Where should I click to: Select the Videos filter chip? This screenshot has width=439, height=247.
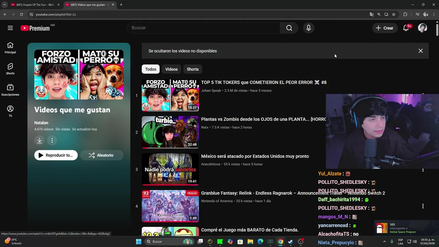[x=171, y=69]
